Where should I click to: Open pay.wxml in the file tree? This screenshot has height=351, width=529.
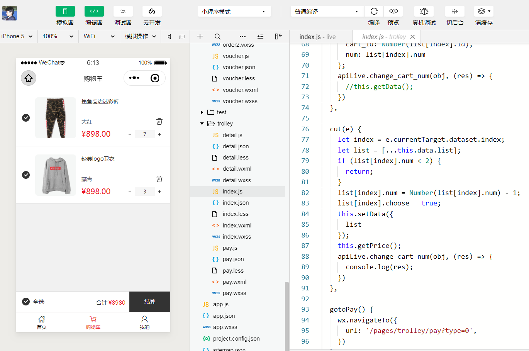234,282
